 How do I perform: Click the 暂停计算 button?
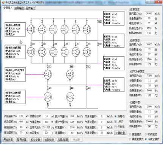pos(22,140)
